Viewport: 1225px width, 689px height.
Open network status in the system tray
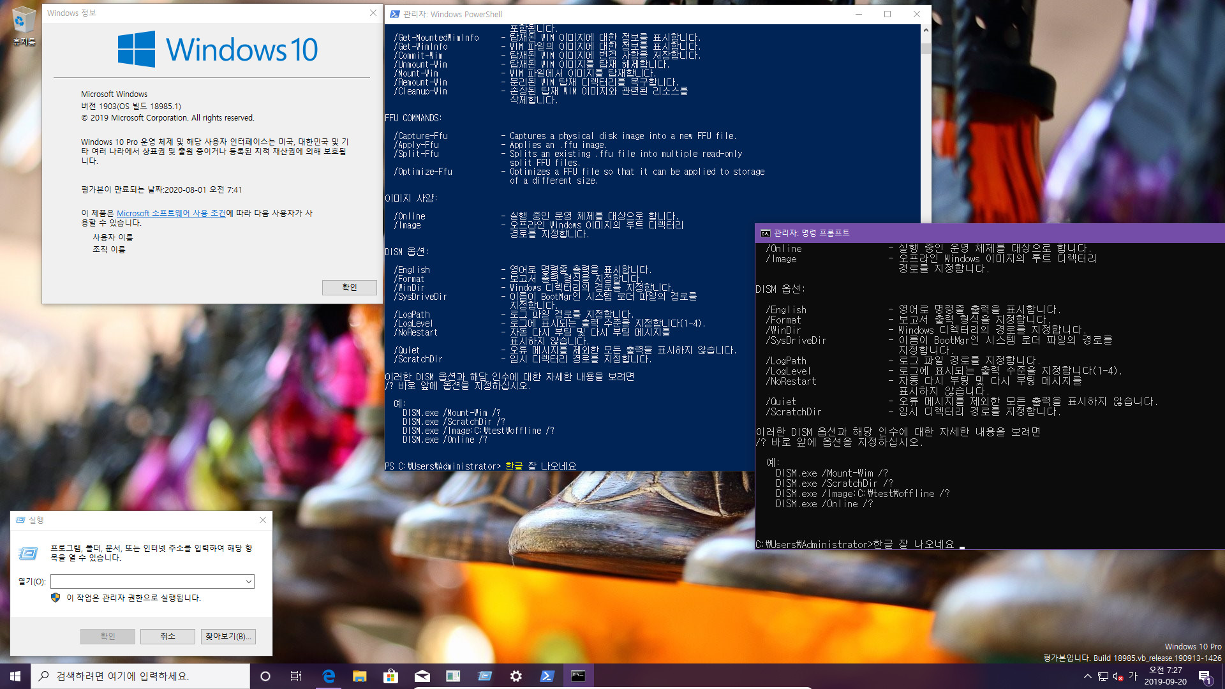coord(1102,676)
